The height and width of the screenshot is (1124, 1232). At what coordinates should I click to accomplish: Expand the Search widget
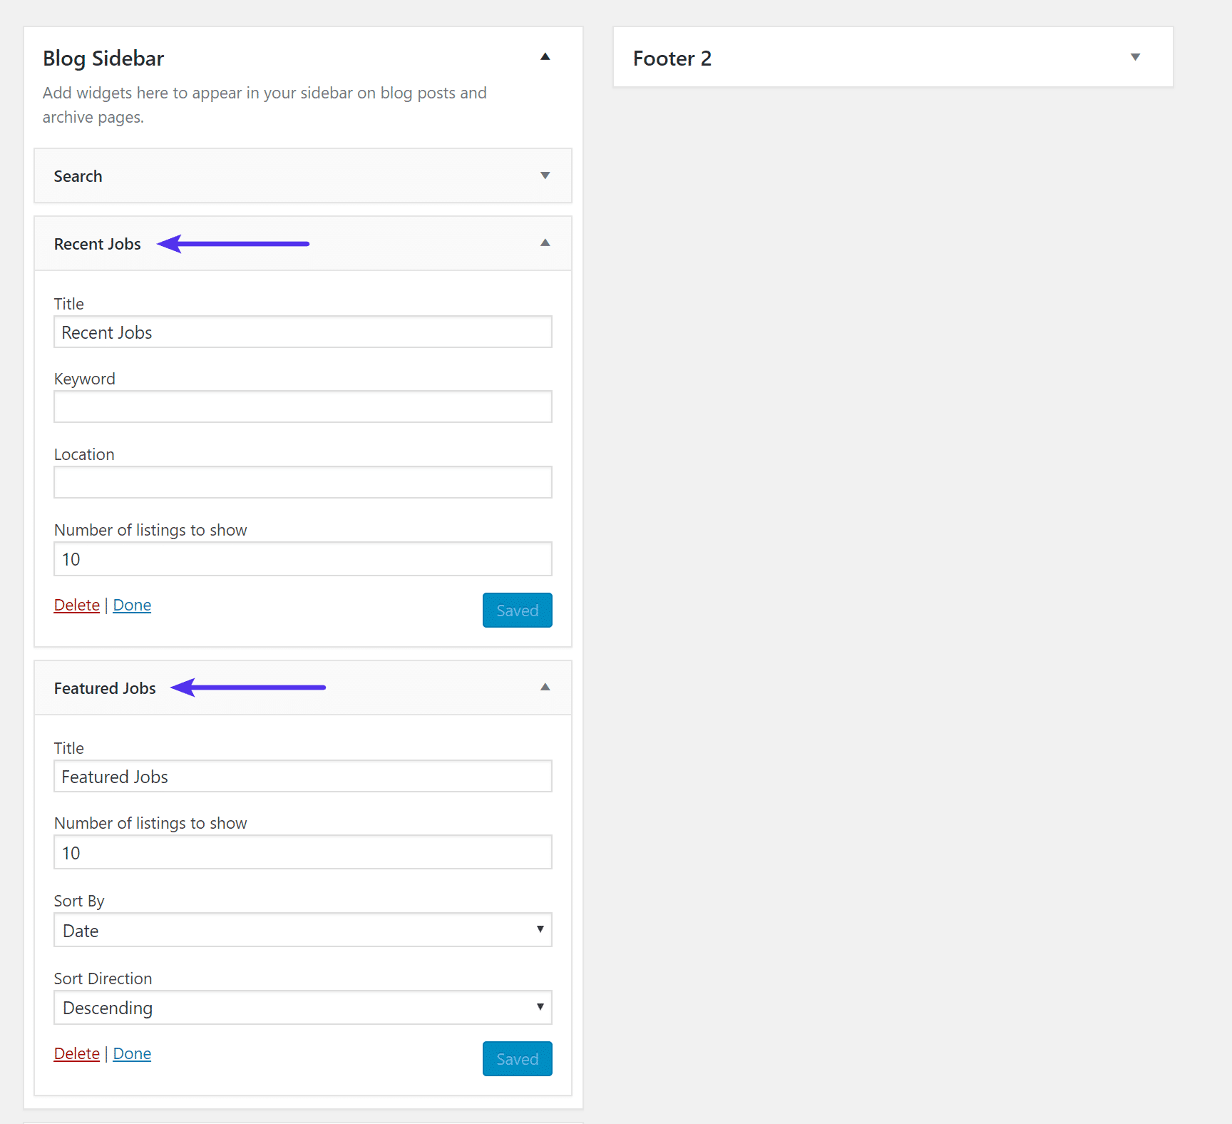pyautogui.click(x=545, y=175)
